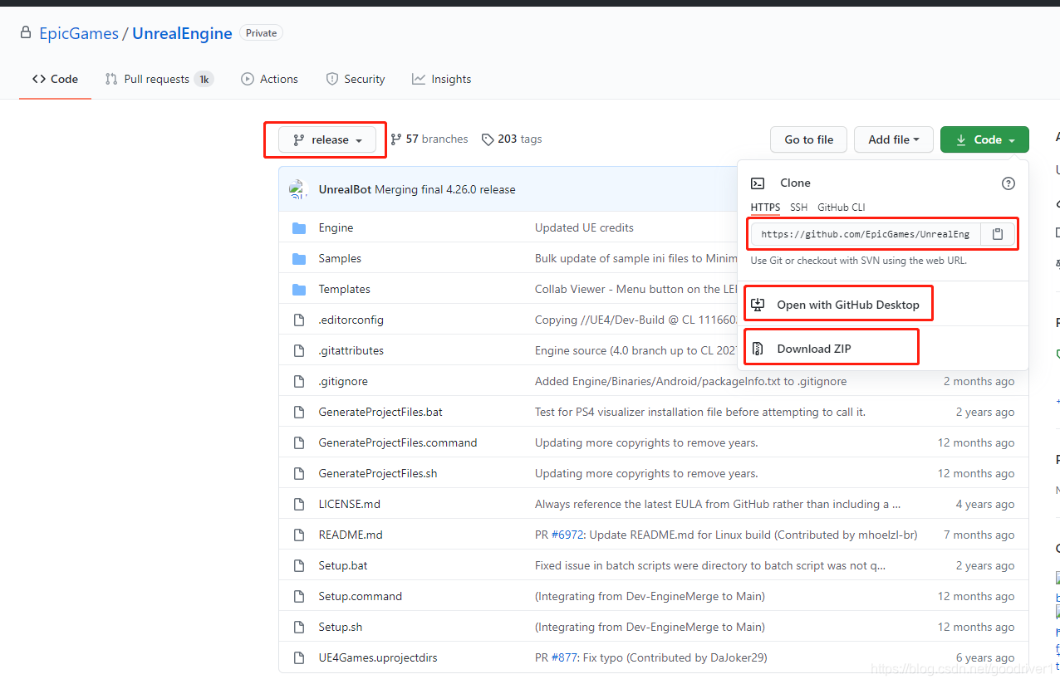1060x684 pixels.
Task: Open 'Always reference the latest EULA' commit message
Action: pyautogui.click(x=718, y=504)
